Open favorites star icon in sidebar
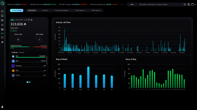Viewport: 197px width, 110px height. click(x=2, y=25)
